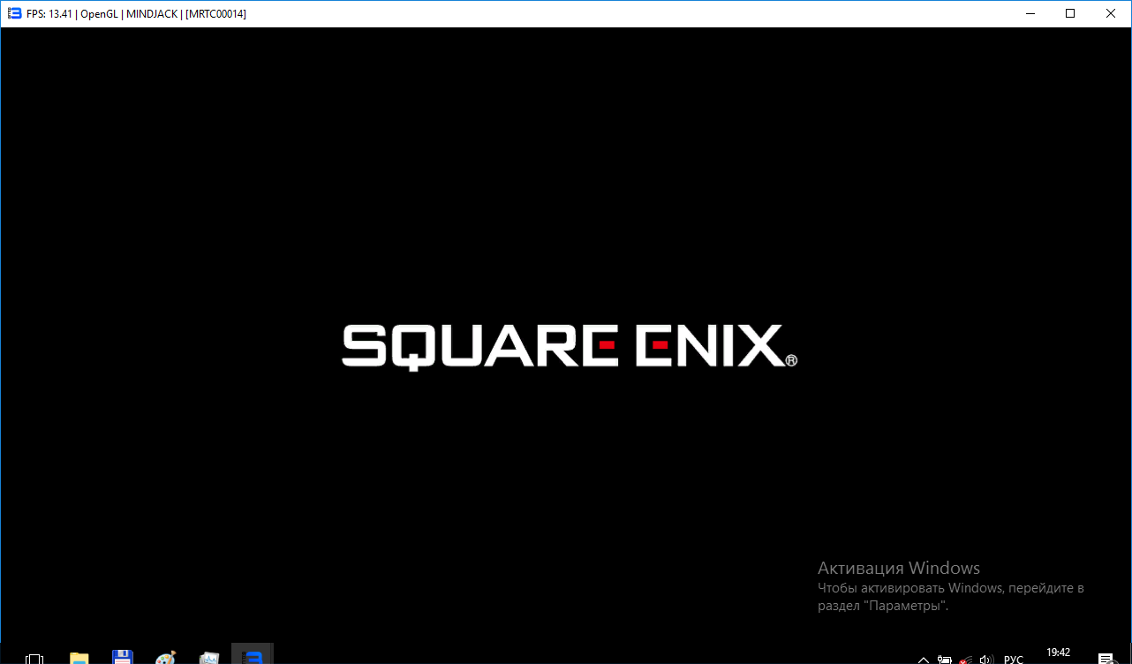This screenshot has height=664, width=1132.
Task: Open the notification action center
Action: tap(1106, 659)
